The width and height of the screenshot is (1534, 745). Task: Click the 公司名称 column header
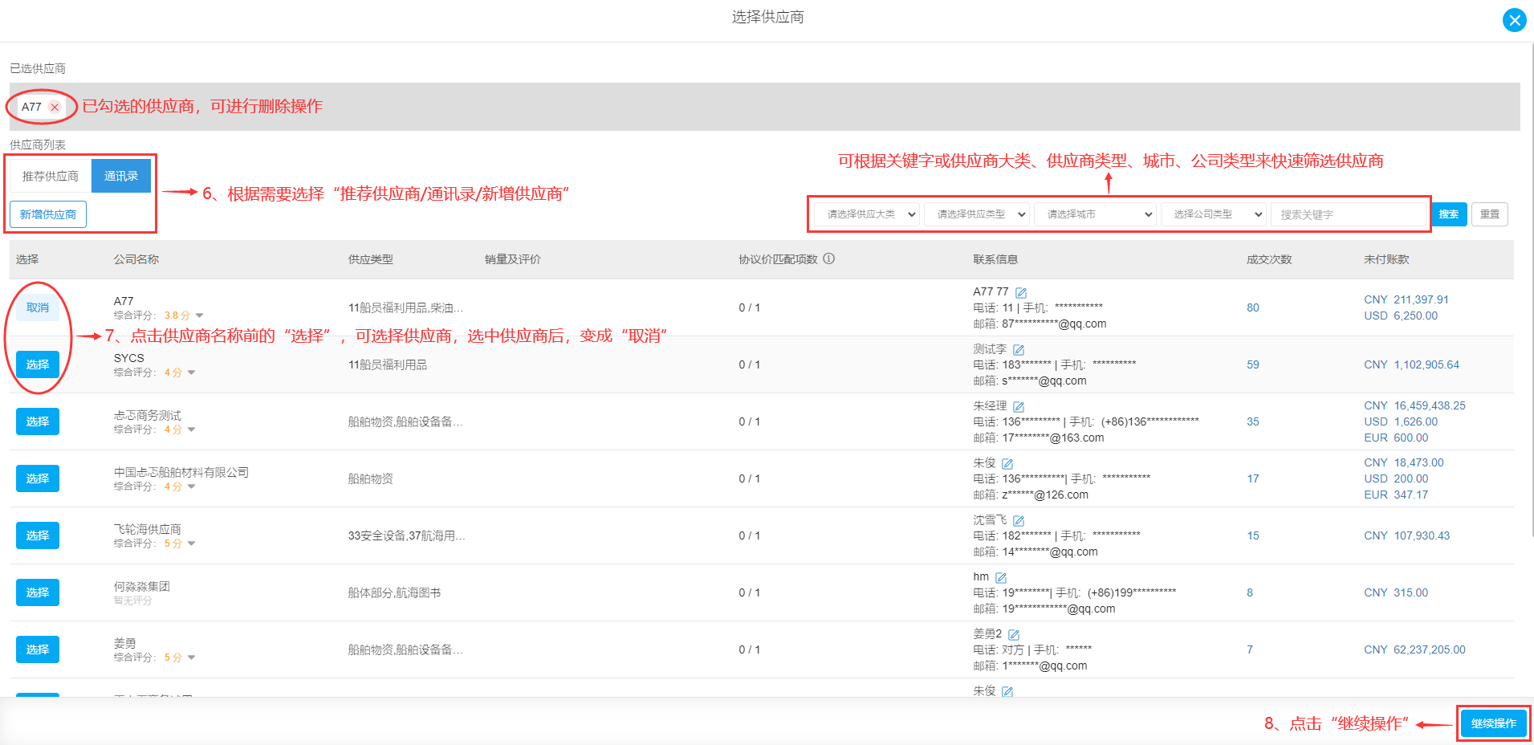click(136, 259)
